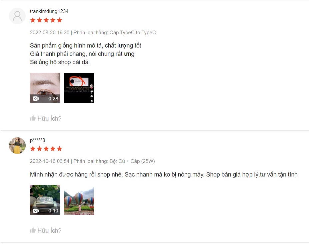The image size is (309, 244).
Task: Play the 0:28 eyebrow review video
Action: [45, 88]
